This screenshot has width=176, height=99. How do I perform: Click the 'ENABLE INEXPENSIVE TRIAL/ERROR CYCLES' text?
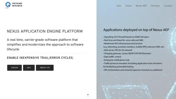pos(40,58)
